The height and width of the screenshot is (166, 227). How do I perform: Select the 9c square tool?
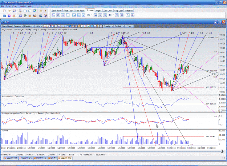click(x=63, y=15)
